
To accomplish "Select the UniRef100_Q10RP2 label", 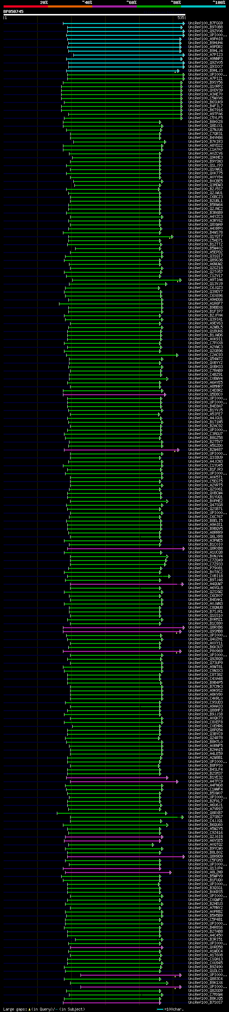I will [205, 87].
